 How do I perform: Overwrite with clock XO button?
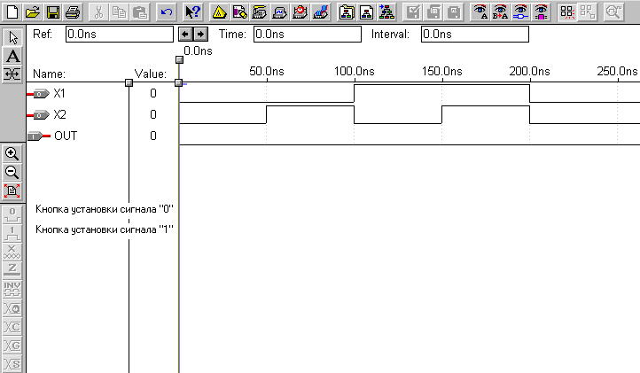12,307
